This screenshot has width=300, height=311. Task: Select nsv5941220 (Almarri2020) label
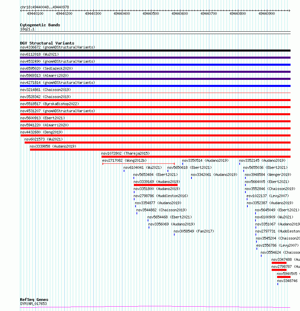pyautogui.click(x=44, y=125)
